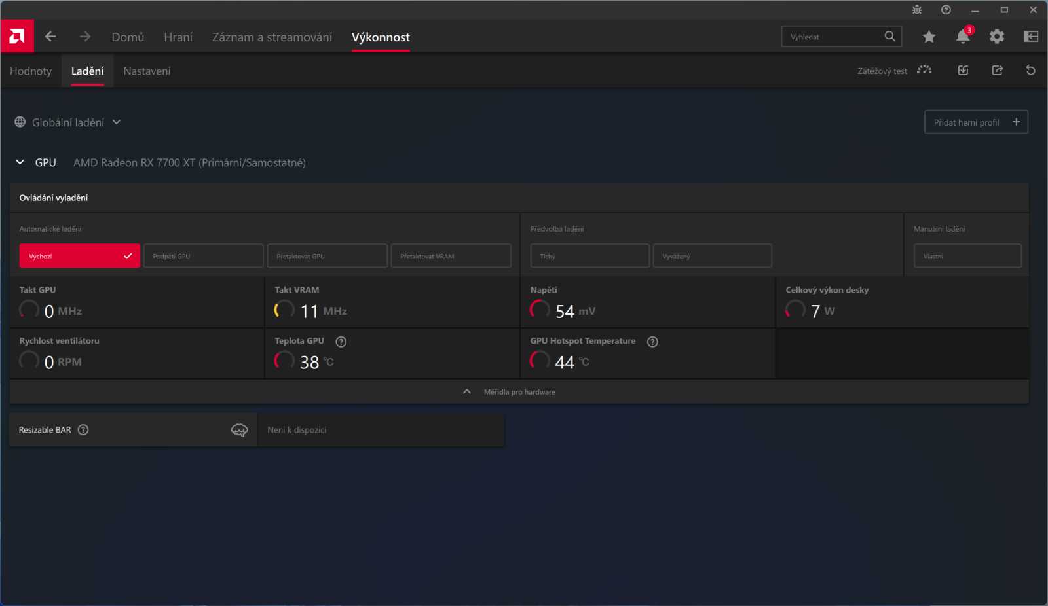The image size is (1048, 606).
Task: Open the help question mark icon
Action: tap(946, 10)
